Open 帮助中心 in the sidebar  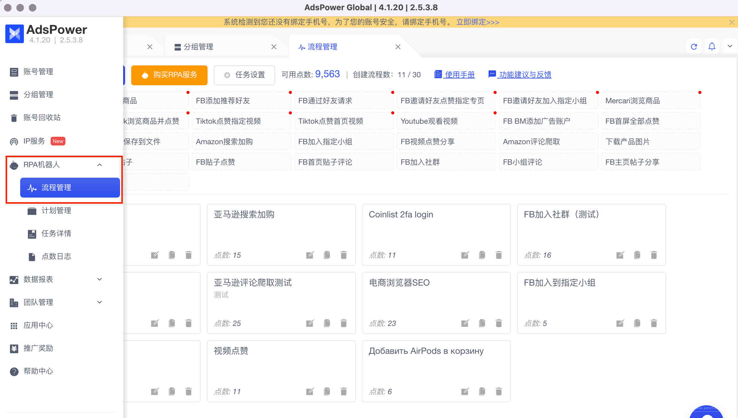(x=38, y=371)
